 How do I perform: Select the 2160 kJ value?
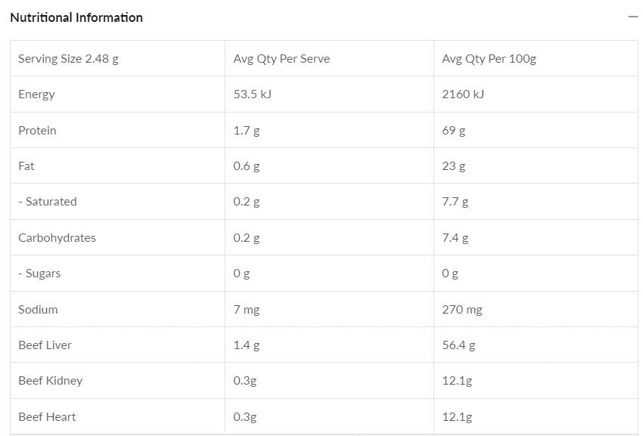(x=463, y=94)
